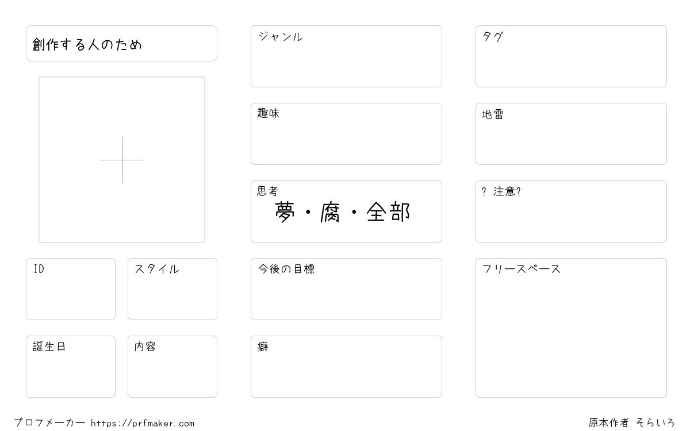Click the 癖 box

click(x=346, y=367)
